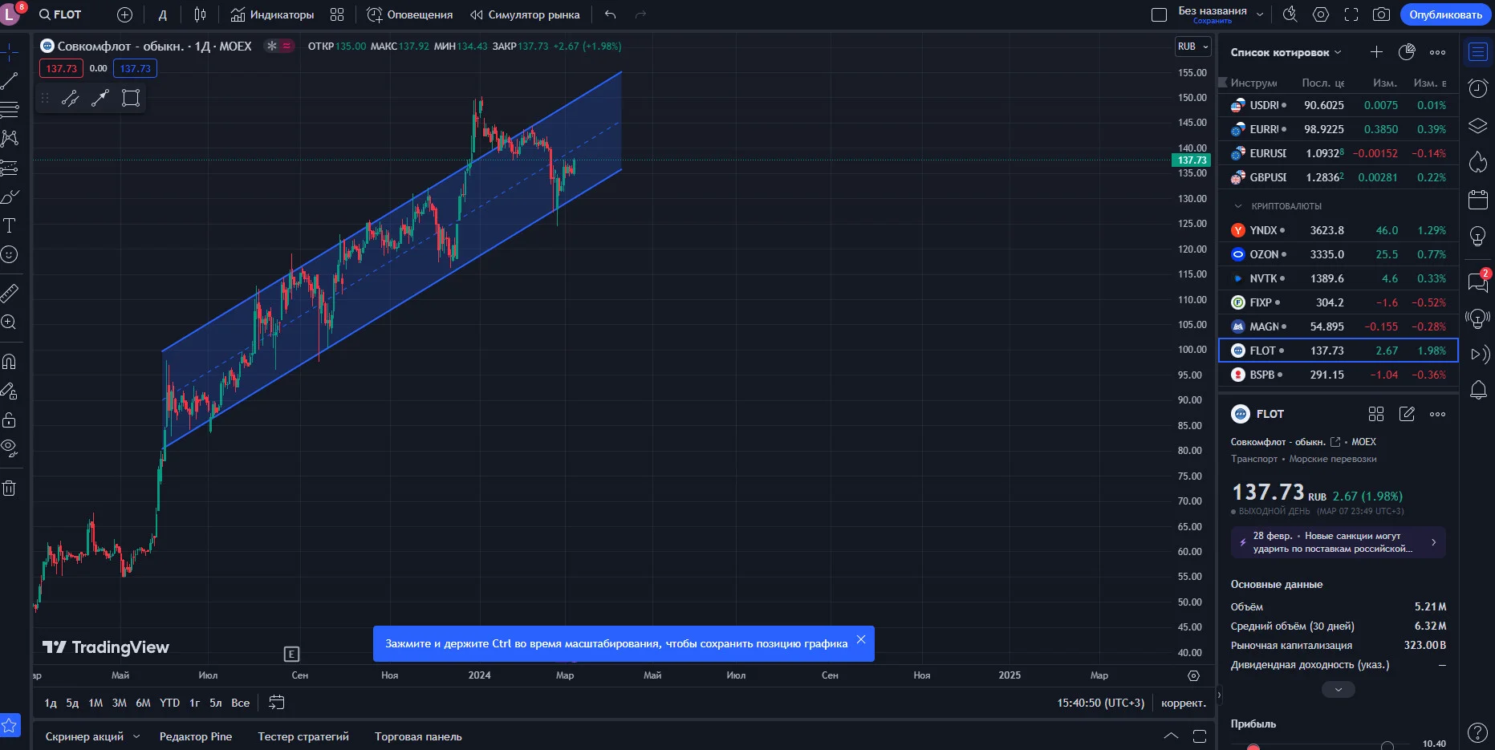Viewport: 1495px width, 750px height.
Task: Select the text annotation tool
Action: pyautogui.click(x=10, y=225)
